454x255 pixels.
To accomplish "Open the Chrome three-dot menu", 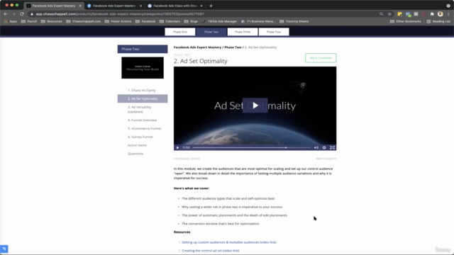I will pos(448,14).
